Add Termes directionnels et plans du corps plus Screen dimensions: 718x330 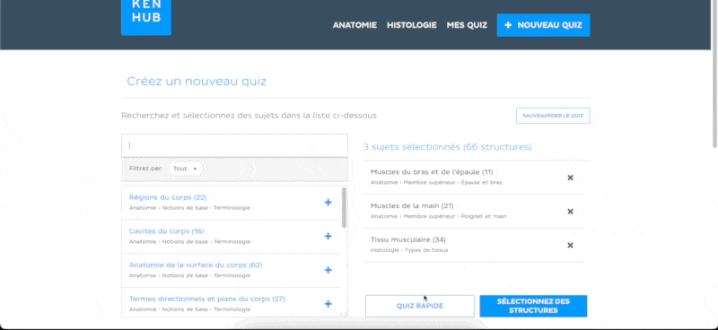click(x=328, y=304)
